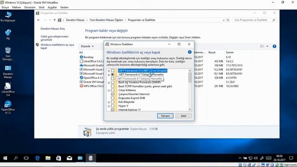297x167 pixels.
Task: Click back arrow in Programlar ve Özellikler
Action: [x=39, y=20]
